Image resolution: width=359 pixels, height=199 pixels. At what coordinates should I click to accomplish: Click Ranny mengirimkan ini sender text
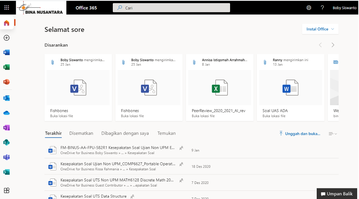(290, 60)
